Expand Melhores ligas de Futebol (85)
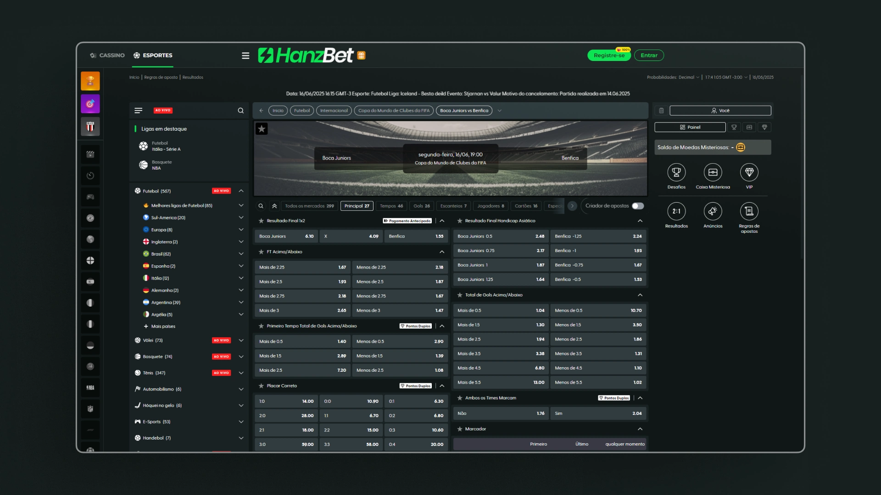This screenshot has height=495, width=881. point(241,206)
